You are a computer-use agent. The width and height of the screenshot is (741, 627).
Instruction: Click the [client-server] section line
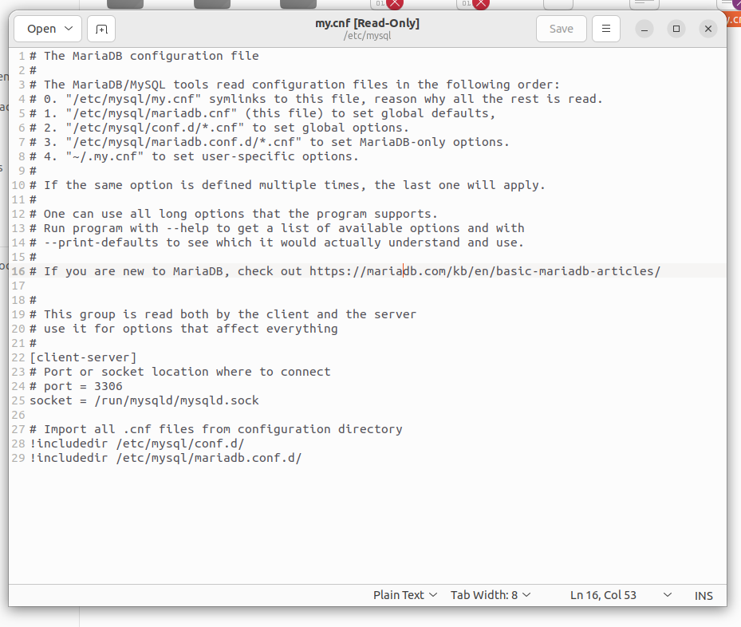click(83, 357)
